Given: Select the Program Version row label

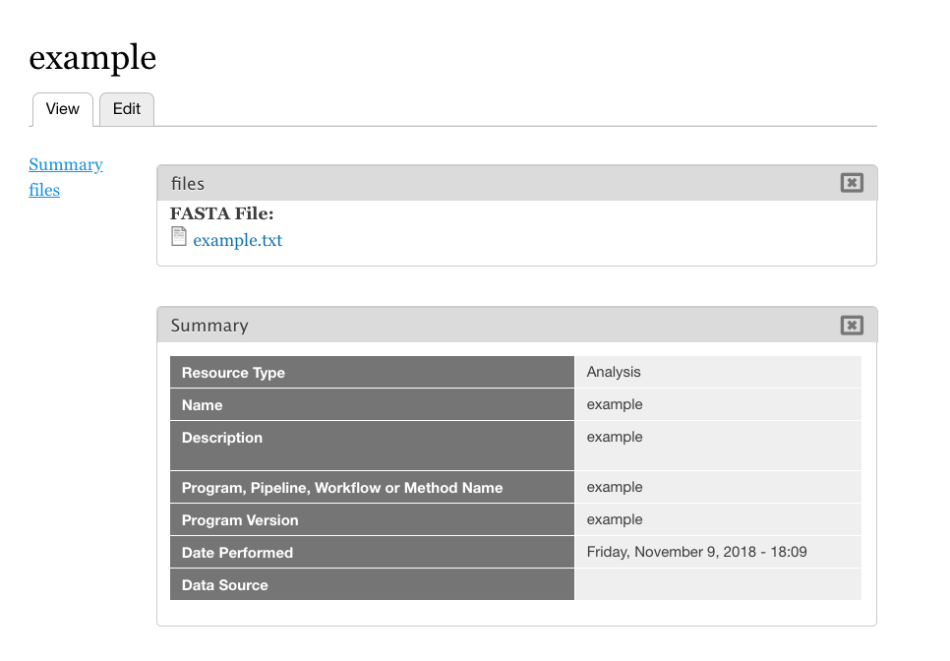Looking at the screenshot, I should tap(240, 520).
